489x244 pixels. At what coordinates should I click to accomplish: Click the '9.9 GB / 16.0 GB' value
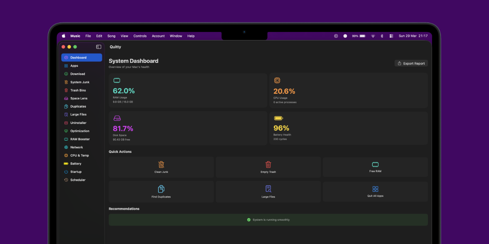tap(123, 102)
